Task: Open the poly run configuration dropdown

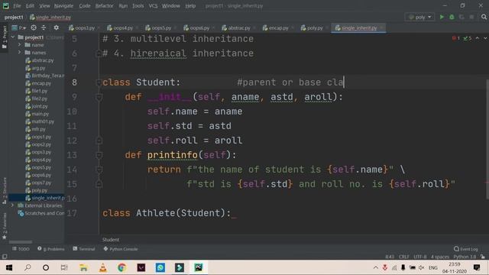Action: coord(419,17)
